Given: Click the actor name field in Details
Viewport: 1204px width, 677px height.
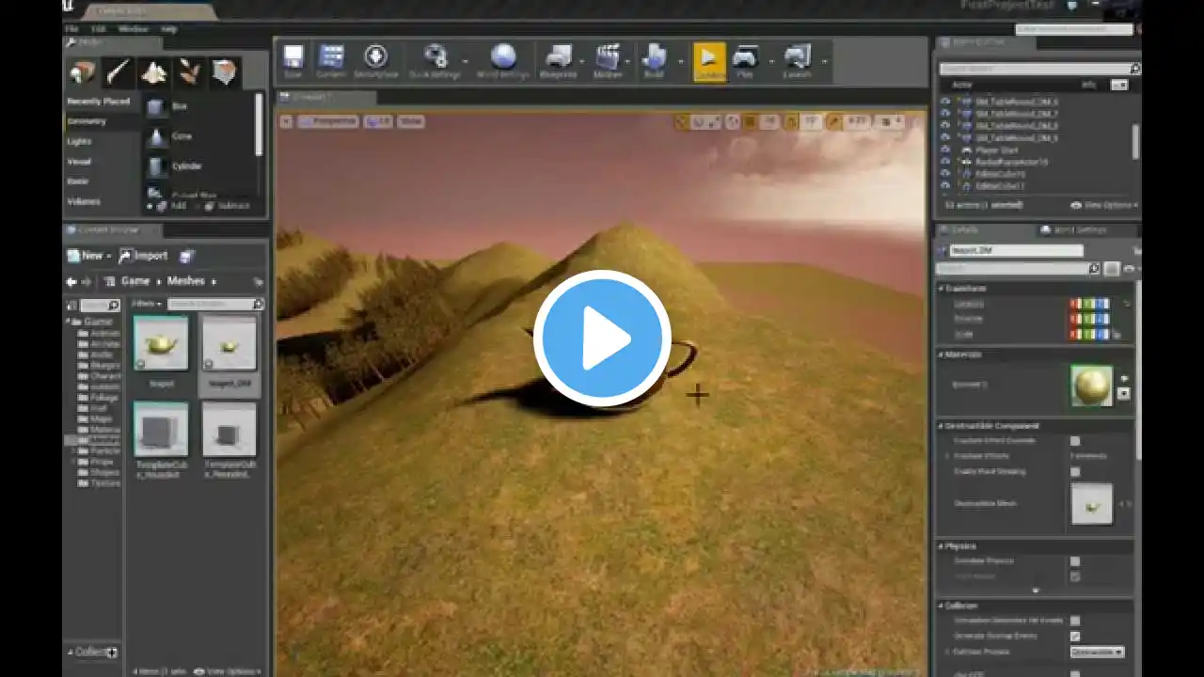Looking at the screenshot, I should (1016, 251).
